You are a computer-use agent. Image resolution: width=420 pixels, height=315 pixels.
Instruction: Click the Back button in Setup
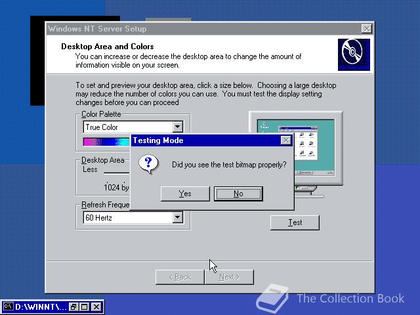point(180,277)
